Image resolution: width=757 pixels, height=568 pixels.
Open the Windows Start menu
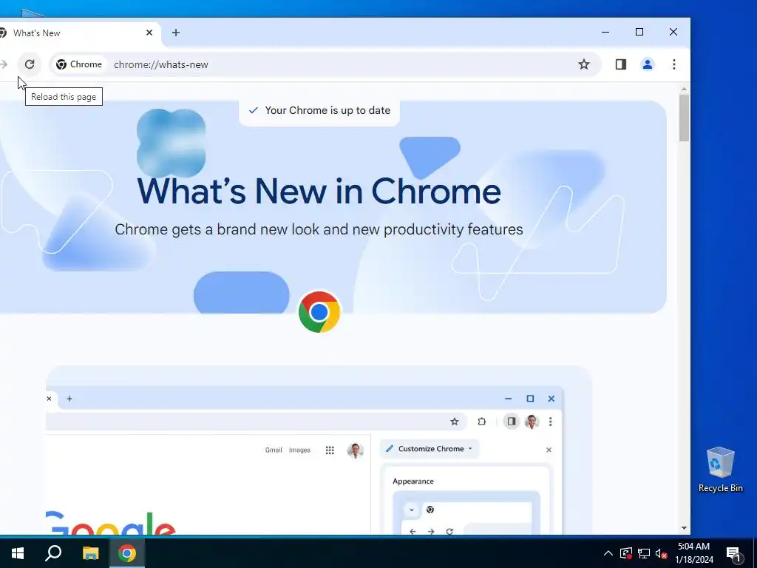click(18, 553)
